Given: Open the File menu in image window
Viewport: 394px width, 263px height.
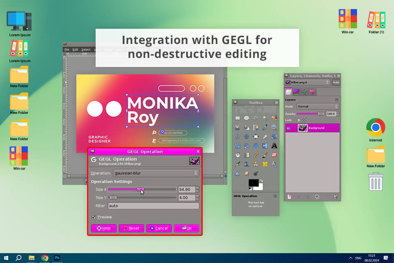Looking at the screenshot, I should 67,50.
